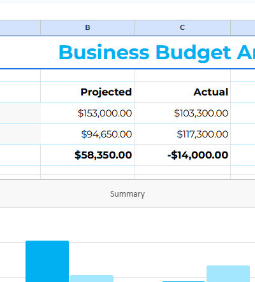Select column B header
255x282 pixels.
87,27
